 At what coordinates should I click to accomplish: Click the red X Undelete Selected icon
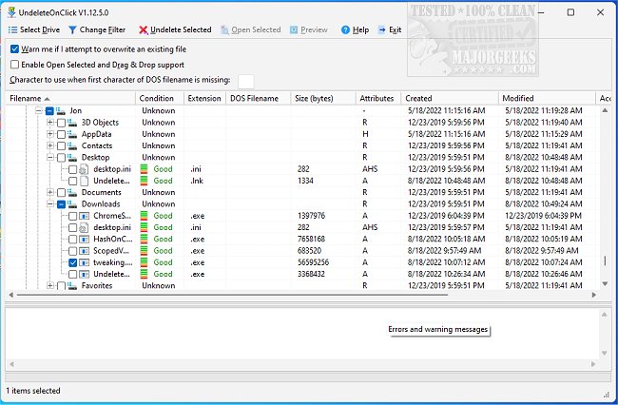pyautogui.click(x=144, y=29)
